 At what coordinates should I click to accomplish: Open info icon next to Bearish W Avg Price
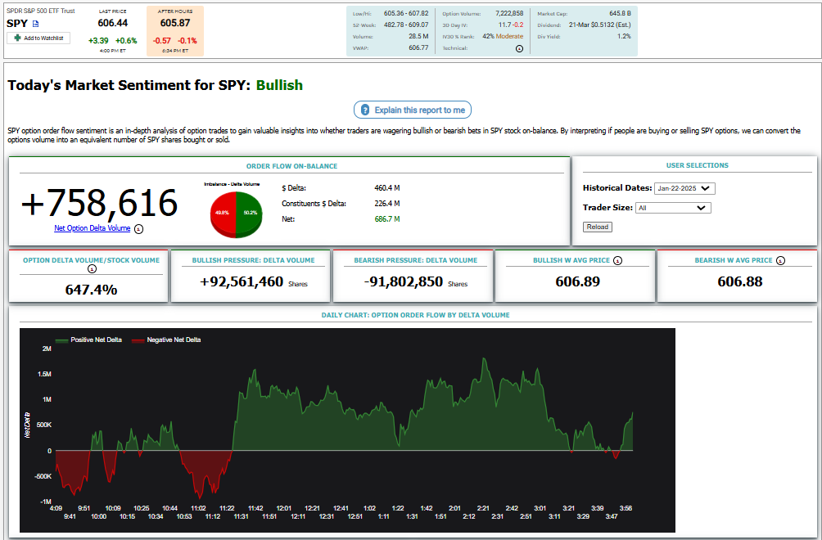780,260
